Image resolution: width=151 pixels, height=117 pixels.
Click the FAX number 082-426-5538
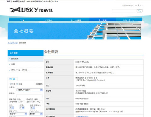coord(82,104)
